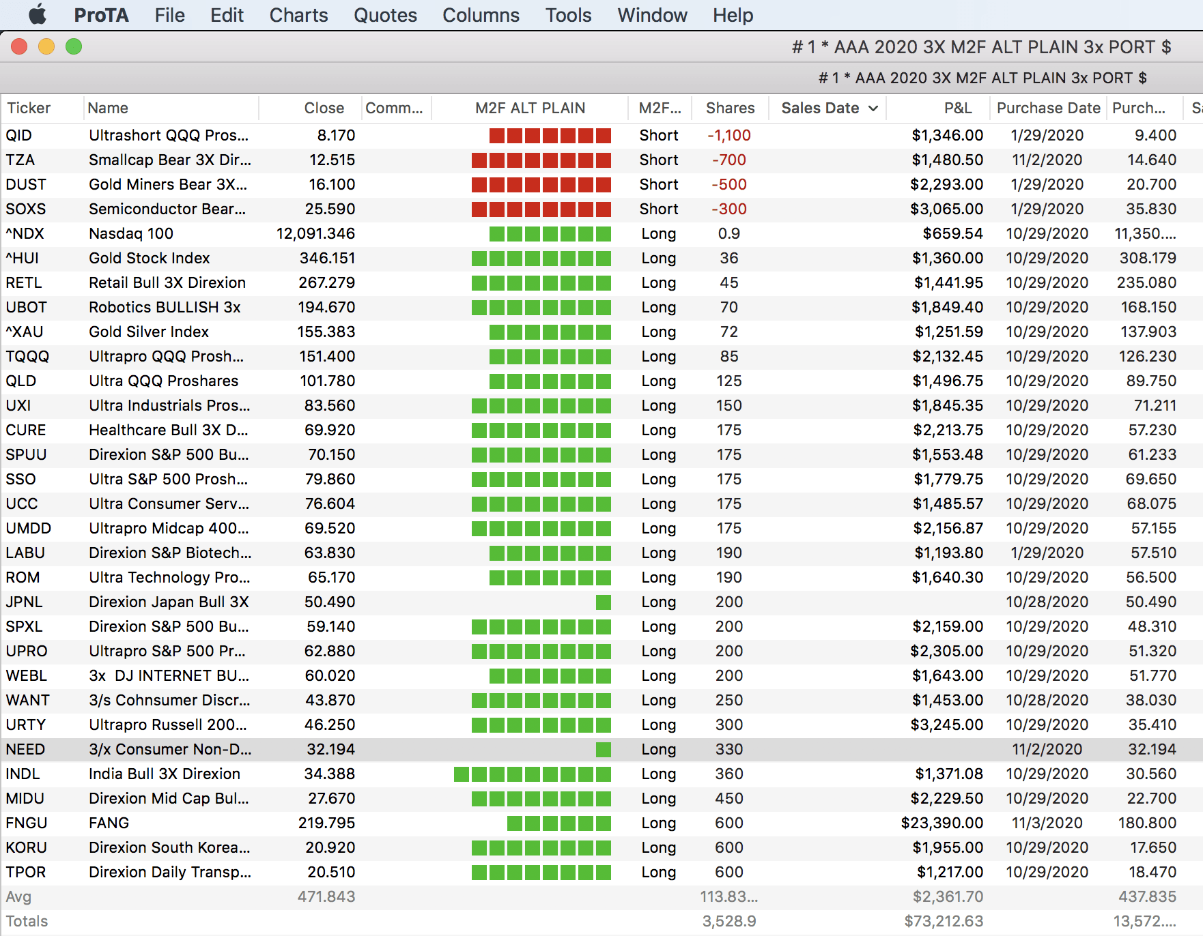Select the Gold Stock Index row name
This screenshot has width=1203, height=936.
(149, 258)
